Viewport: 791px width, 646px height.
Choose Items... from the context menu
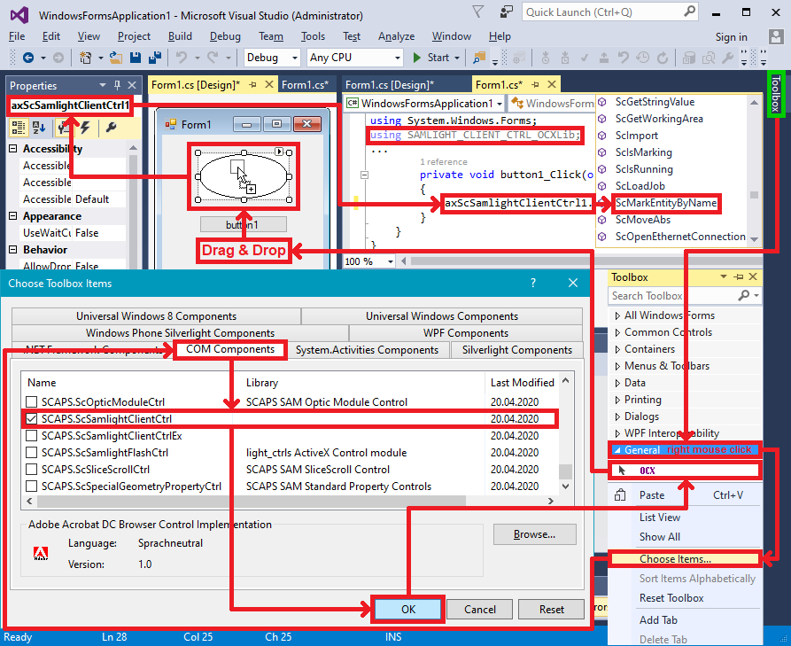pos(685,558)
